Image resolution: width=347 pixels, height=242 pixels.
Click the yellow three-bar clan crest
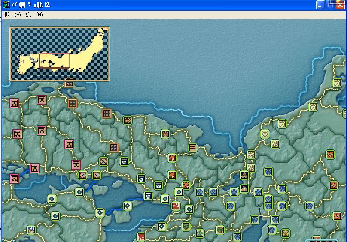pos(192,148)
